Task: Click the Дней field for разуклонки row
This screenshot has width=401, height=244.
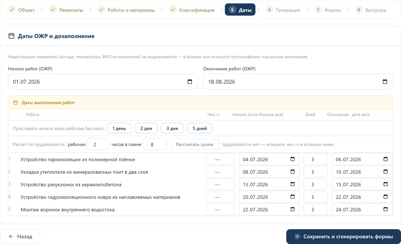Action: 316,184
